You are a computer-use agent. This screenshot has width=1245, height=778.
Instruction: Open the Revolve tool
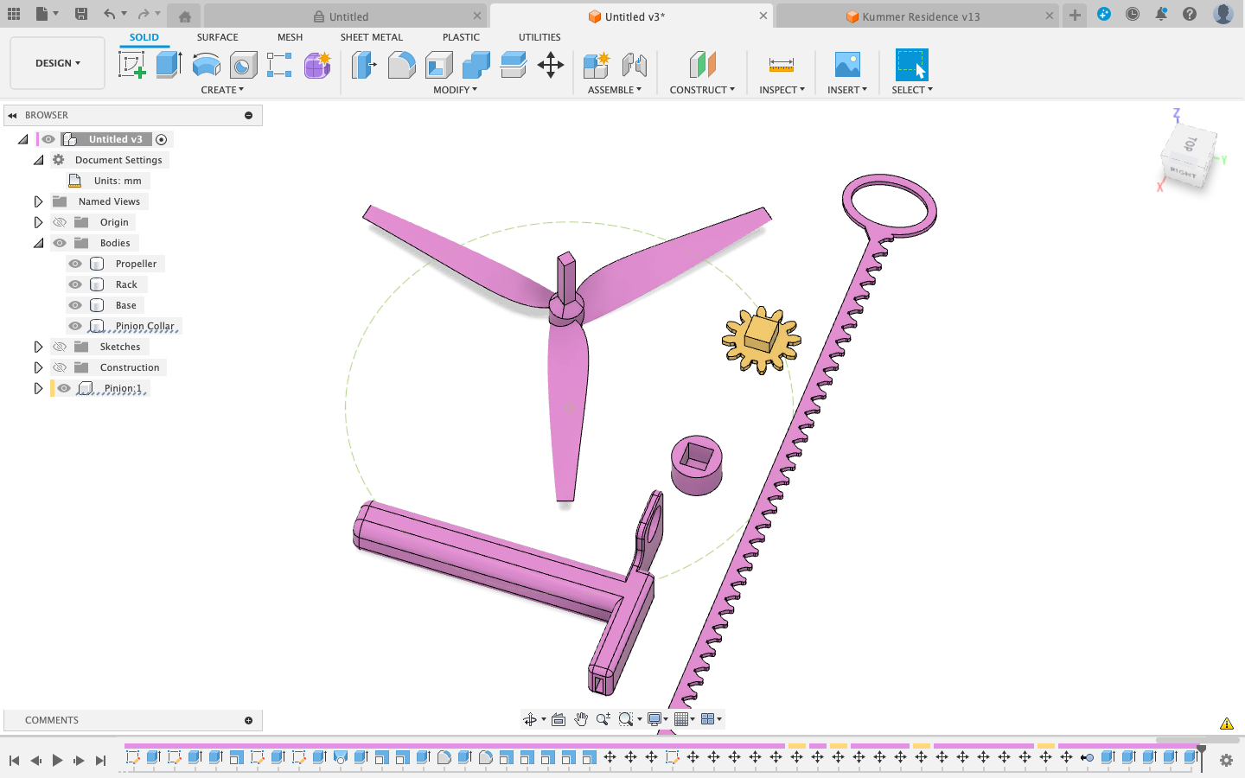(205, 65)
